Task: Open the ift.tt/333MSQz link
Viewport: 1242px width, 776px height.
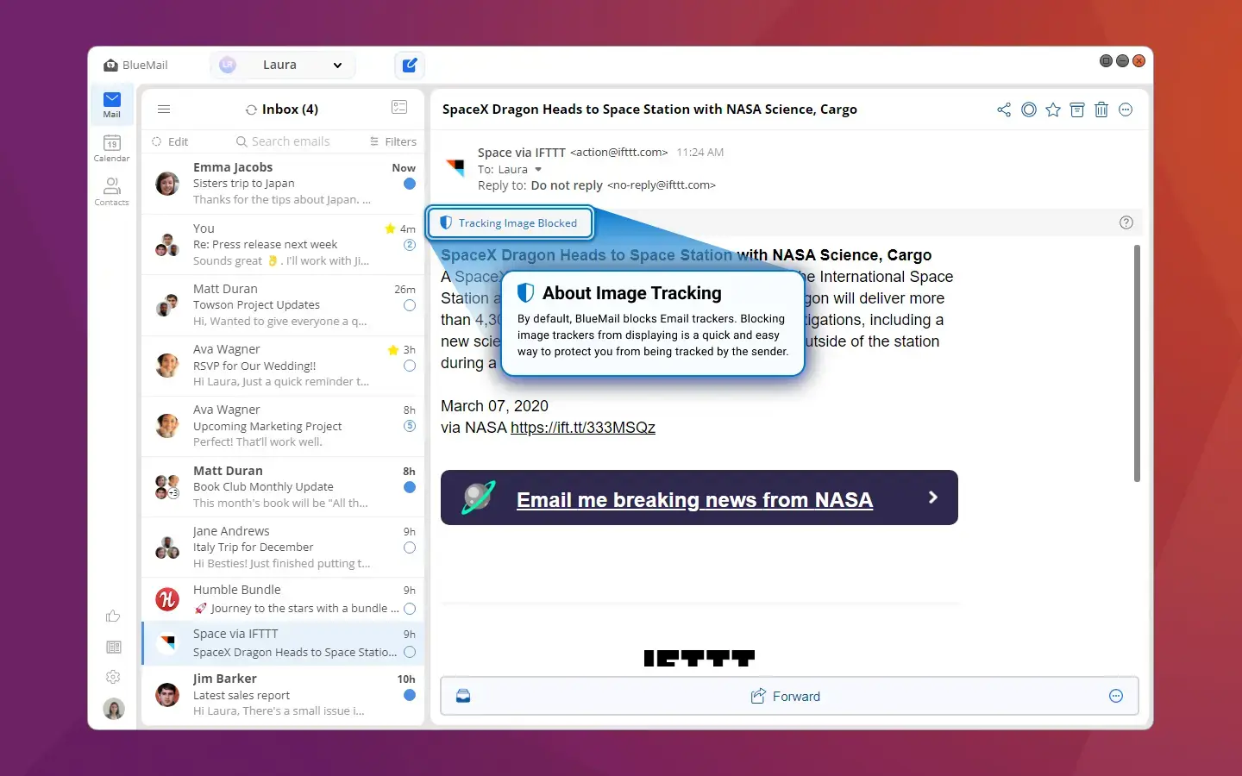Action: (583, 428)
